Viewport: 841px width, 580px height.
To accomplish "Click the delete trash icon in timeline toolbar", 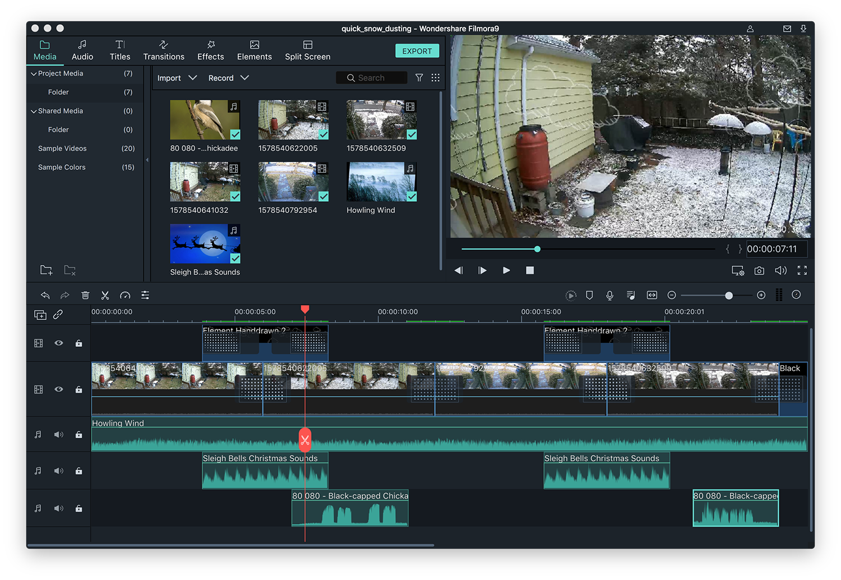I will [x=85, y=295].
